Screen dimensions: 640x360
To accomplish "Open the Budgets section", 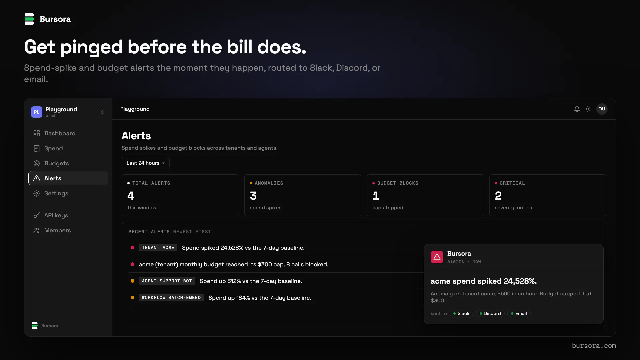I will pyautogui.click(x=68, y=163).
